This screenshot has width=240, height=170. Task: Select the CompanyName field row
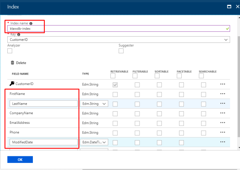coord(119,113)
